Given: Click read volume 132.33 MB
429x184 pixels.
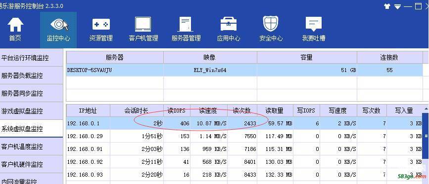Looking at the screenshot, I should point(279,175).
